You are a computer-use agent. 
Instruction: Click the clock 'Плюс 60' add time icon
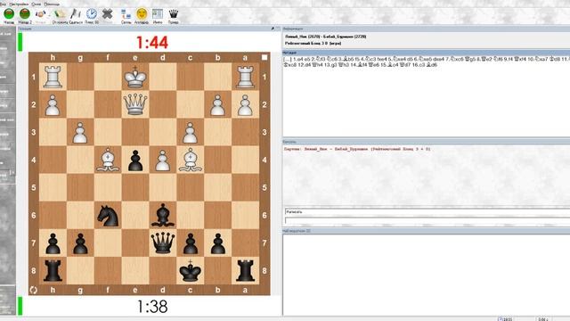coord(92,14)
